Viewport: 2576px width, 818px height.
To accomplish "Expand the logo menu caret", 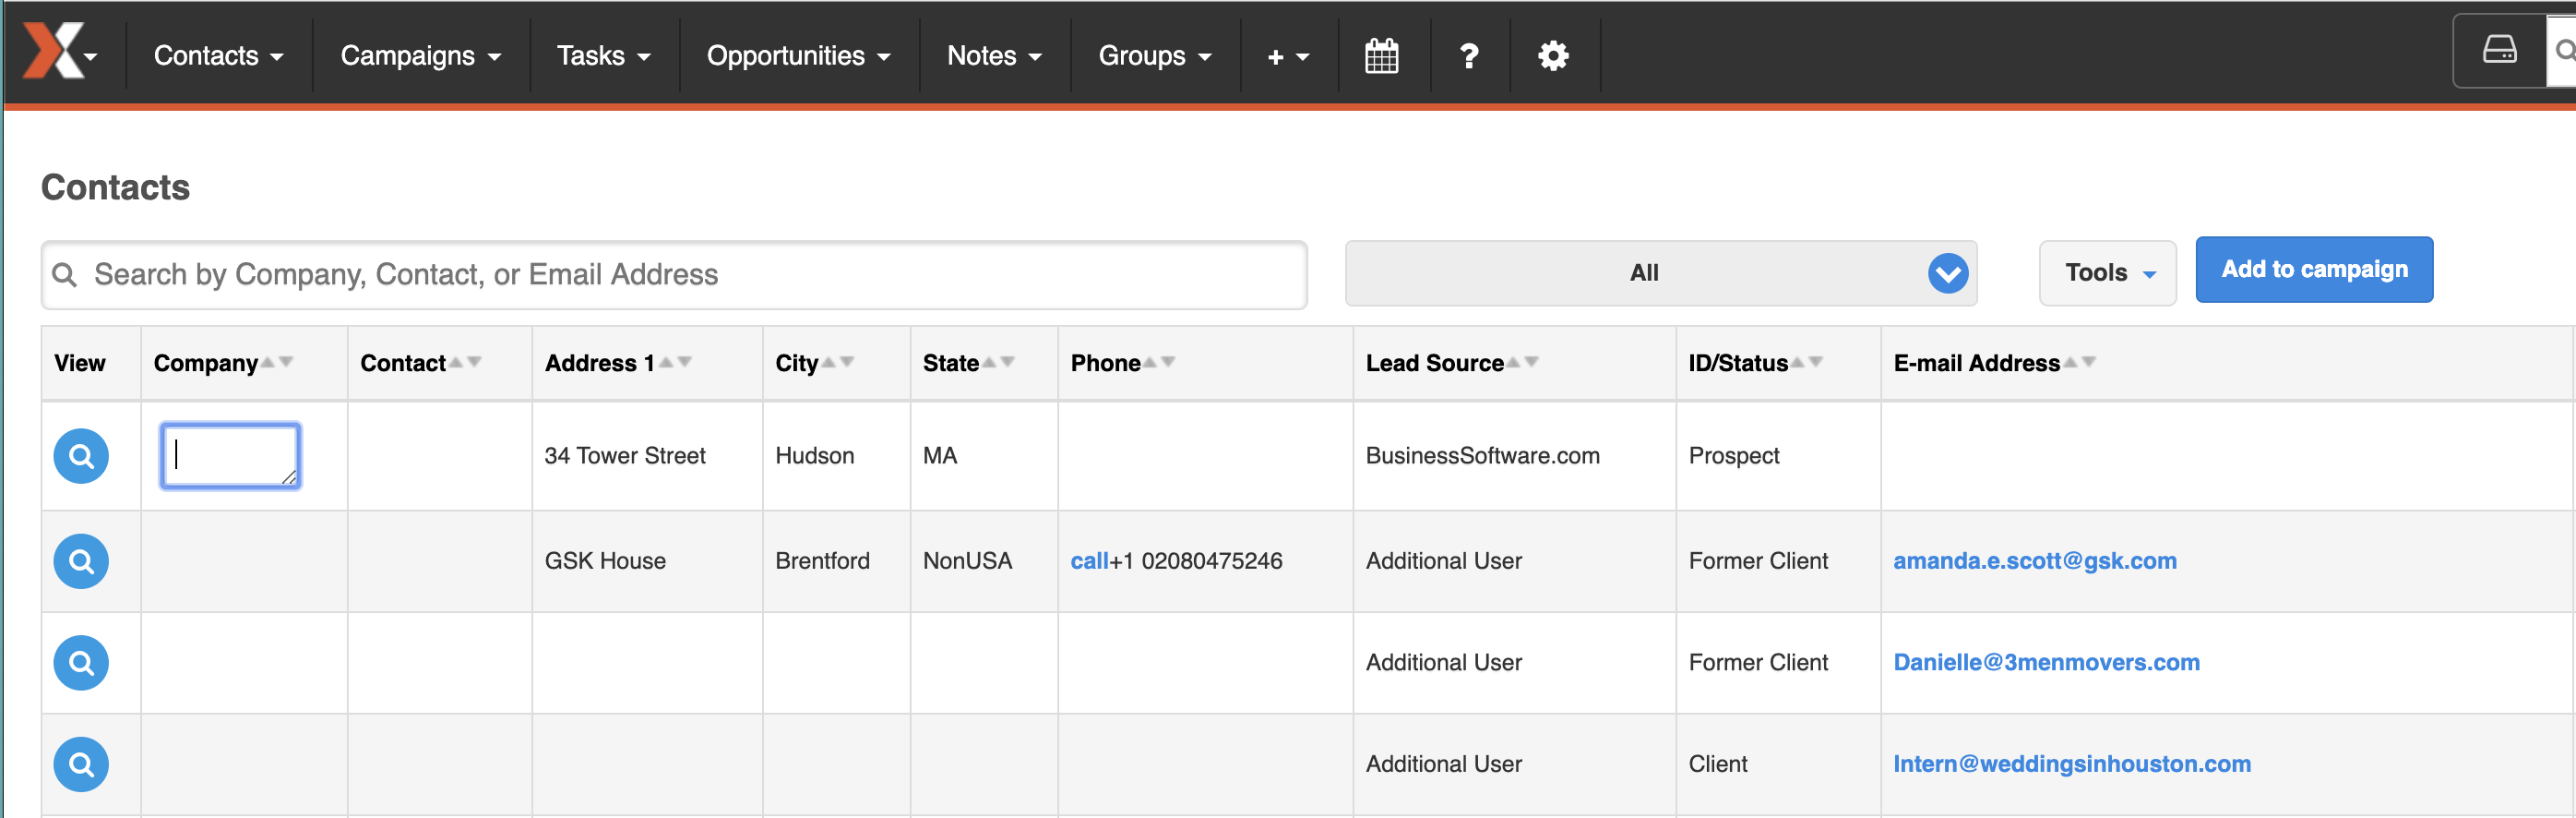I will (91, 57).
